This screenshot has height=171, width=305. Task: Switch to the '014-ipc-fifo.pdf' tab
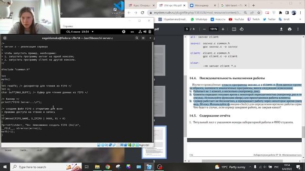[173, 5]
